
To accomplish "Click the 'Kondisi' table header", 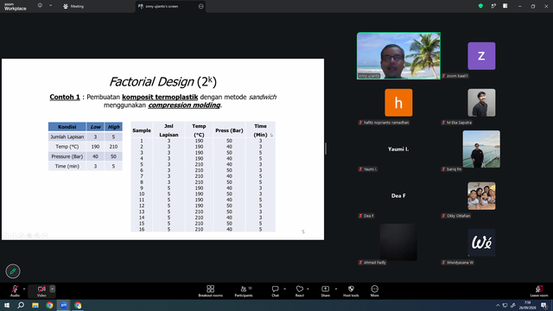I will 67,127.
